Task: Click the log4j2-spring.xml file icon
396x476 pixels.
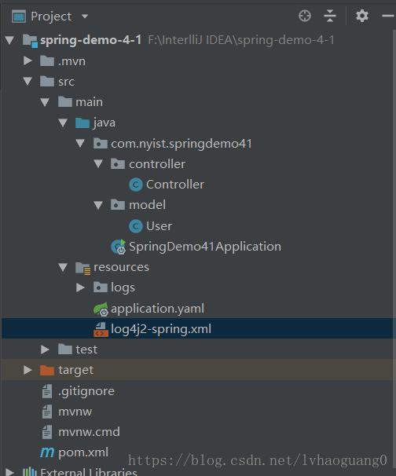Action: click(101, 329)
